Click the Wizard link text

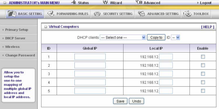coord(116,3)
